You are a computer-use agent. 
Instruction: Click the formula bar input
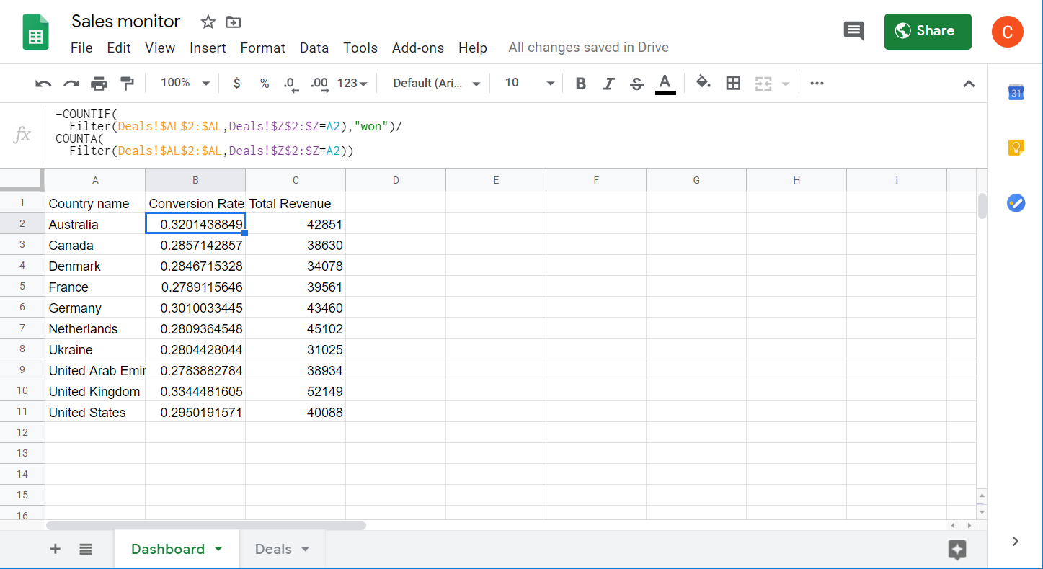tap(515, 135)
